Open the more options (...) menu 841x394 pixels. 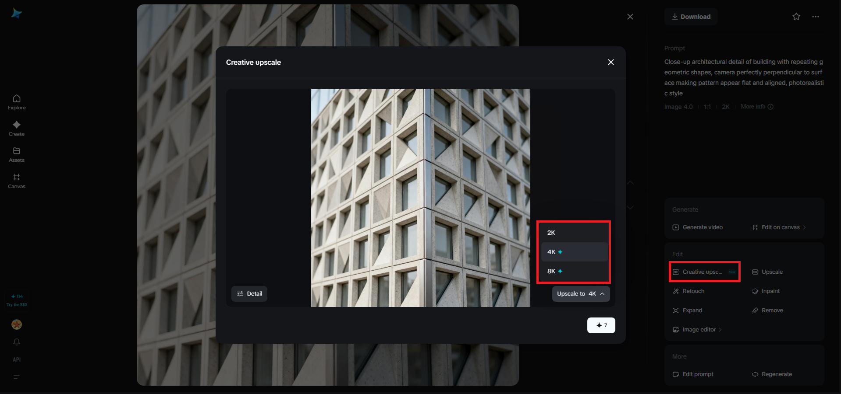click(816, 17)
